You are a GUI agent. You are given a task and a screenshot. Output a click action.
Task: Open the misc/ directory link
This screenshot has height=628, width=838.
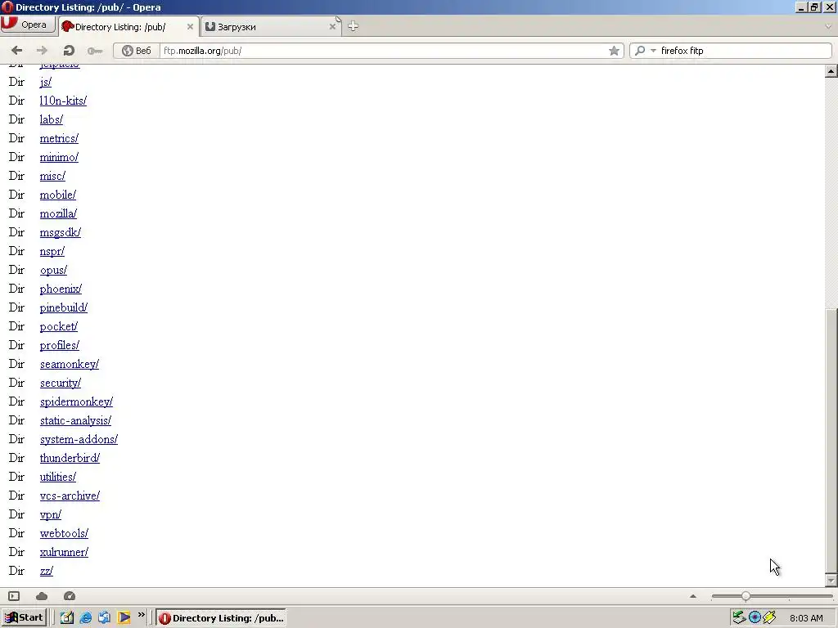pos(52,177)
